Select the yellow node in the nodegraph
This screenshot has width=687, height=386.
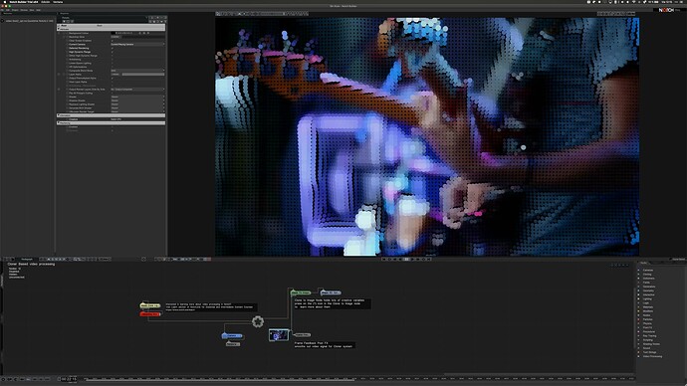point(149,305)
